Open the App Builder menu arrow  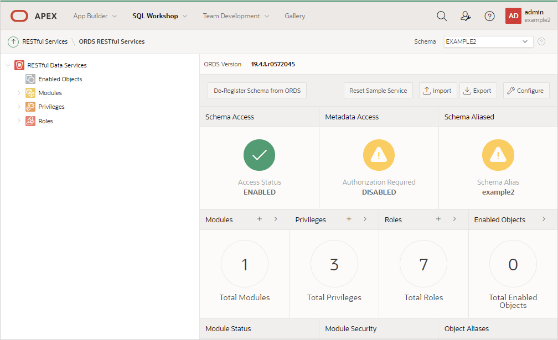click(x=115, y=17)
